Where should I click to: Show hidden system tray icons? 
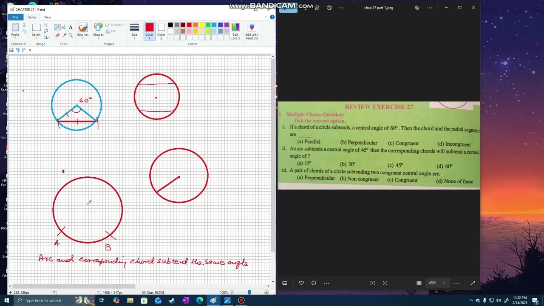(x=471, y=300)
